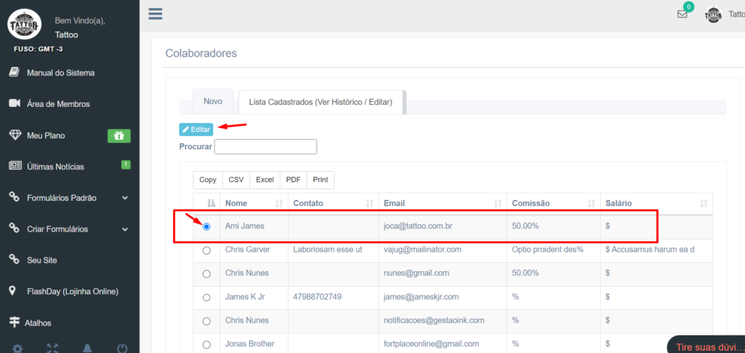Viewport: 745px width, 353px height.
Task: Click the book icon beside Manual do Sistema
Action: 15,72
